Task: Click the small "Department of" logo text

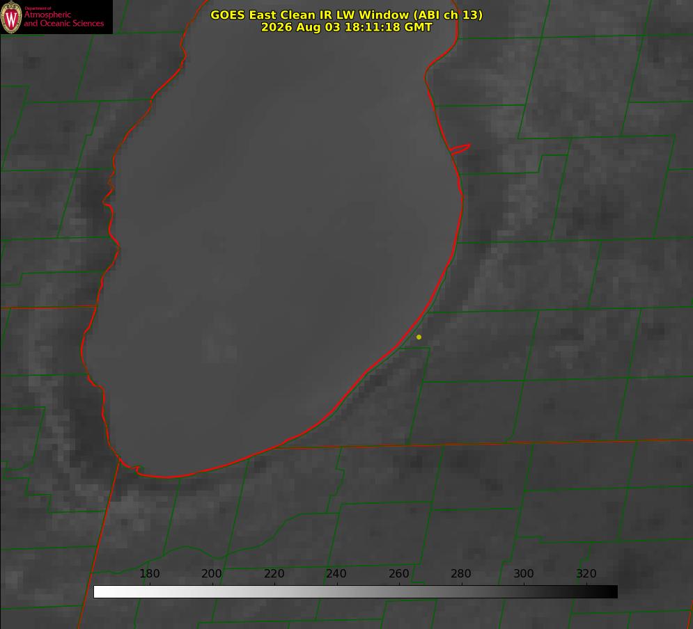Action: pos(38,8)
